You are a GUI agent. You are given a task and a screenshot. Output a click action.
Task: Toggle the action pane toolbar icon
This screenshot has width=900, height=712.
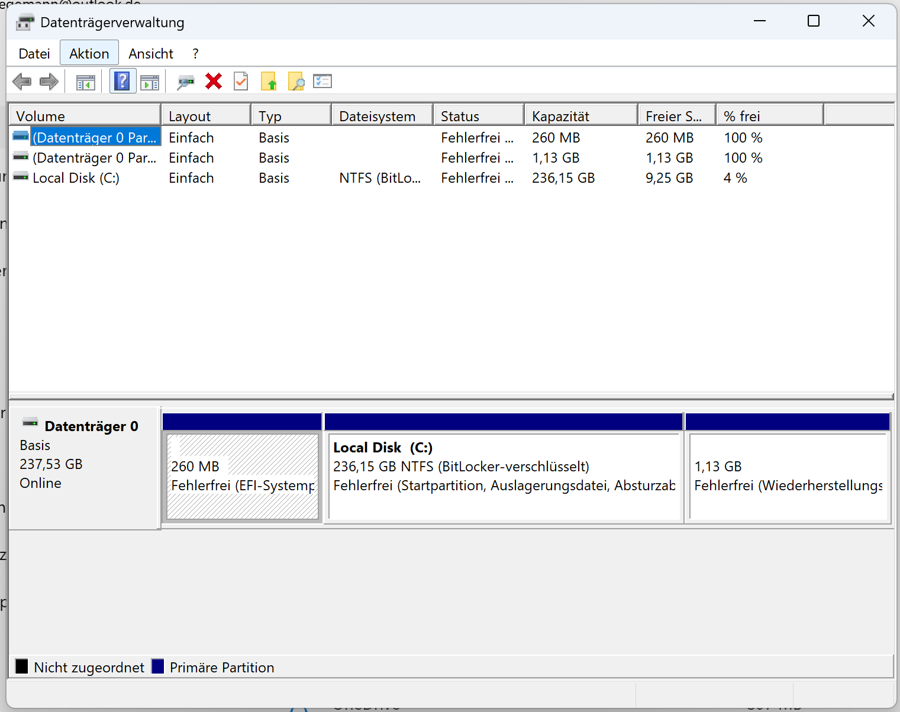pyautogui.click(x=150, y=82)
